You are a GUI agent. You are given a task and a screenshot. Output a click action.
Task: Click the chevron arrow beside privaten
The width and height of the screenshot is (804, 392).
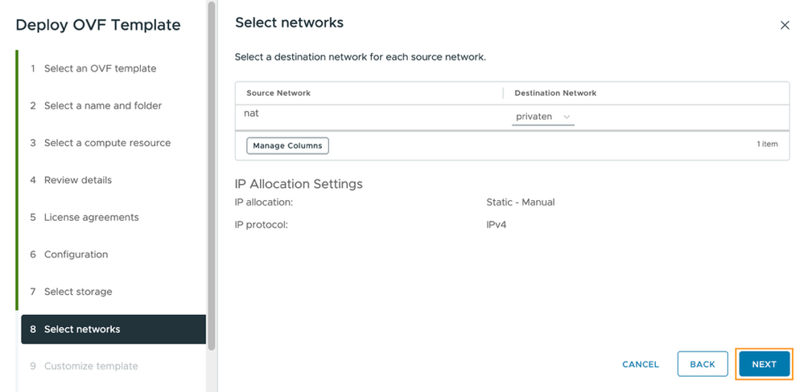(567, 117)
